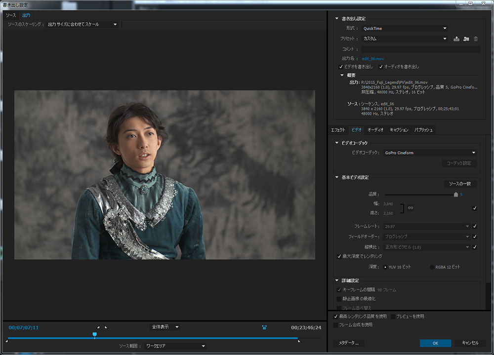Collapse the 概要 section
Image resolution: width=494 pixels, height=355 pixels.
point(342,75)
